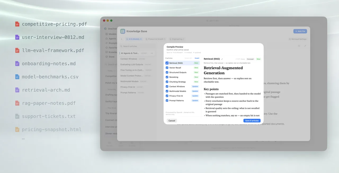Click the magnifier icon in Search articles field
This screenshot has height=173, width=339.
pos(121,46)
